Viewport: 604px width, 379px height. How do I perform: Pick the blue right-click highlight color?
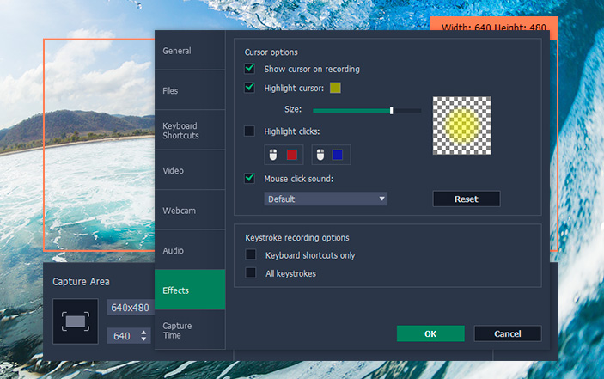click(338, 156)
